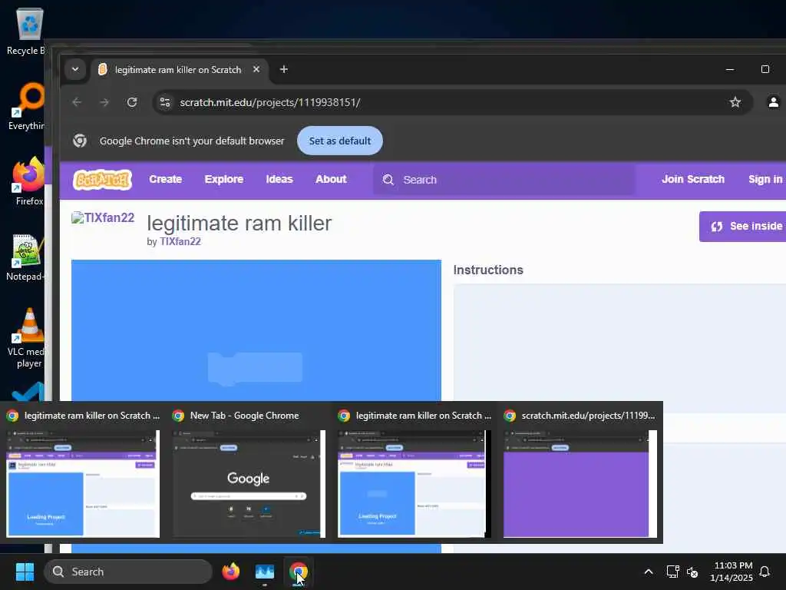Switch to first 'legitimate ram killer' window preview
Image resolution: width=786 pixels, height=590 pixels.
coord(83,484)
